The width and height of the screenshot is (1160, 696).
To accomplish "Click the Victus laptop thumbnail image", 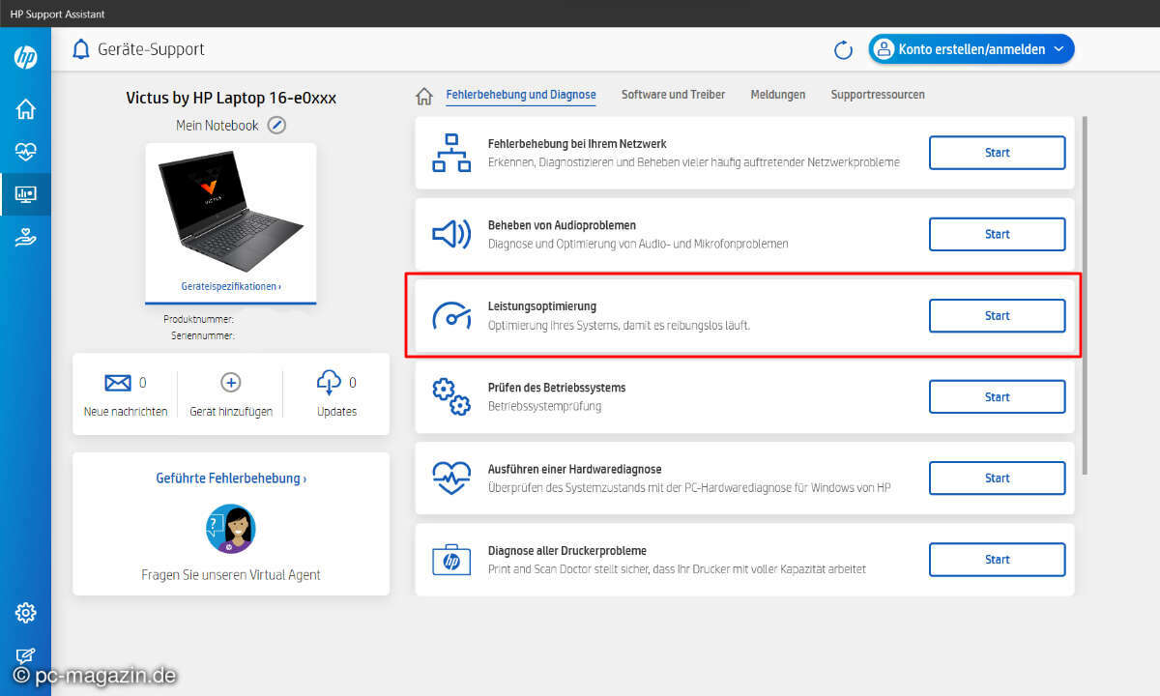I will (231, 210).
